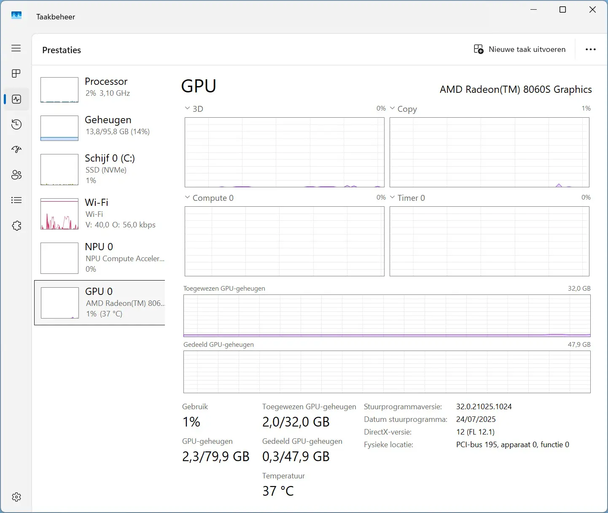Click the Gedeeld GPU-geheugen graph
Viewport: 608px width, 513px height.
coord(387,372)
